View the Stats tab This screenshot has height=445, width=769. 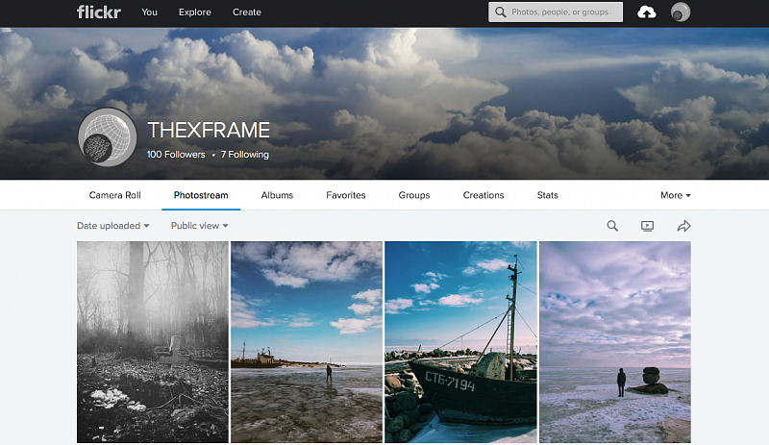[x=547, y=195]
